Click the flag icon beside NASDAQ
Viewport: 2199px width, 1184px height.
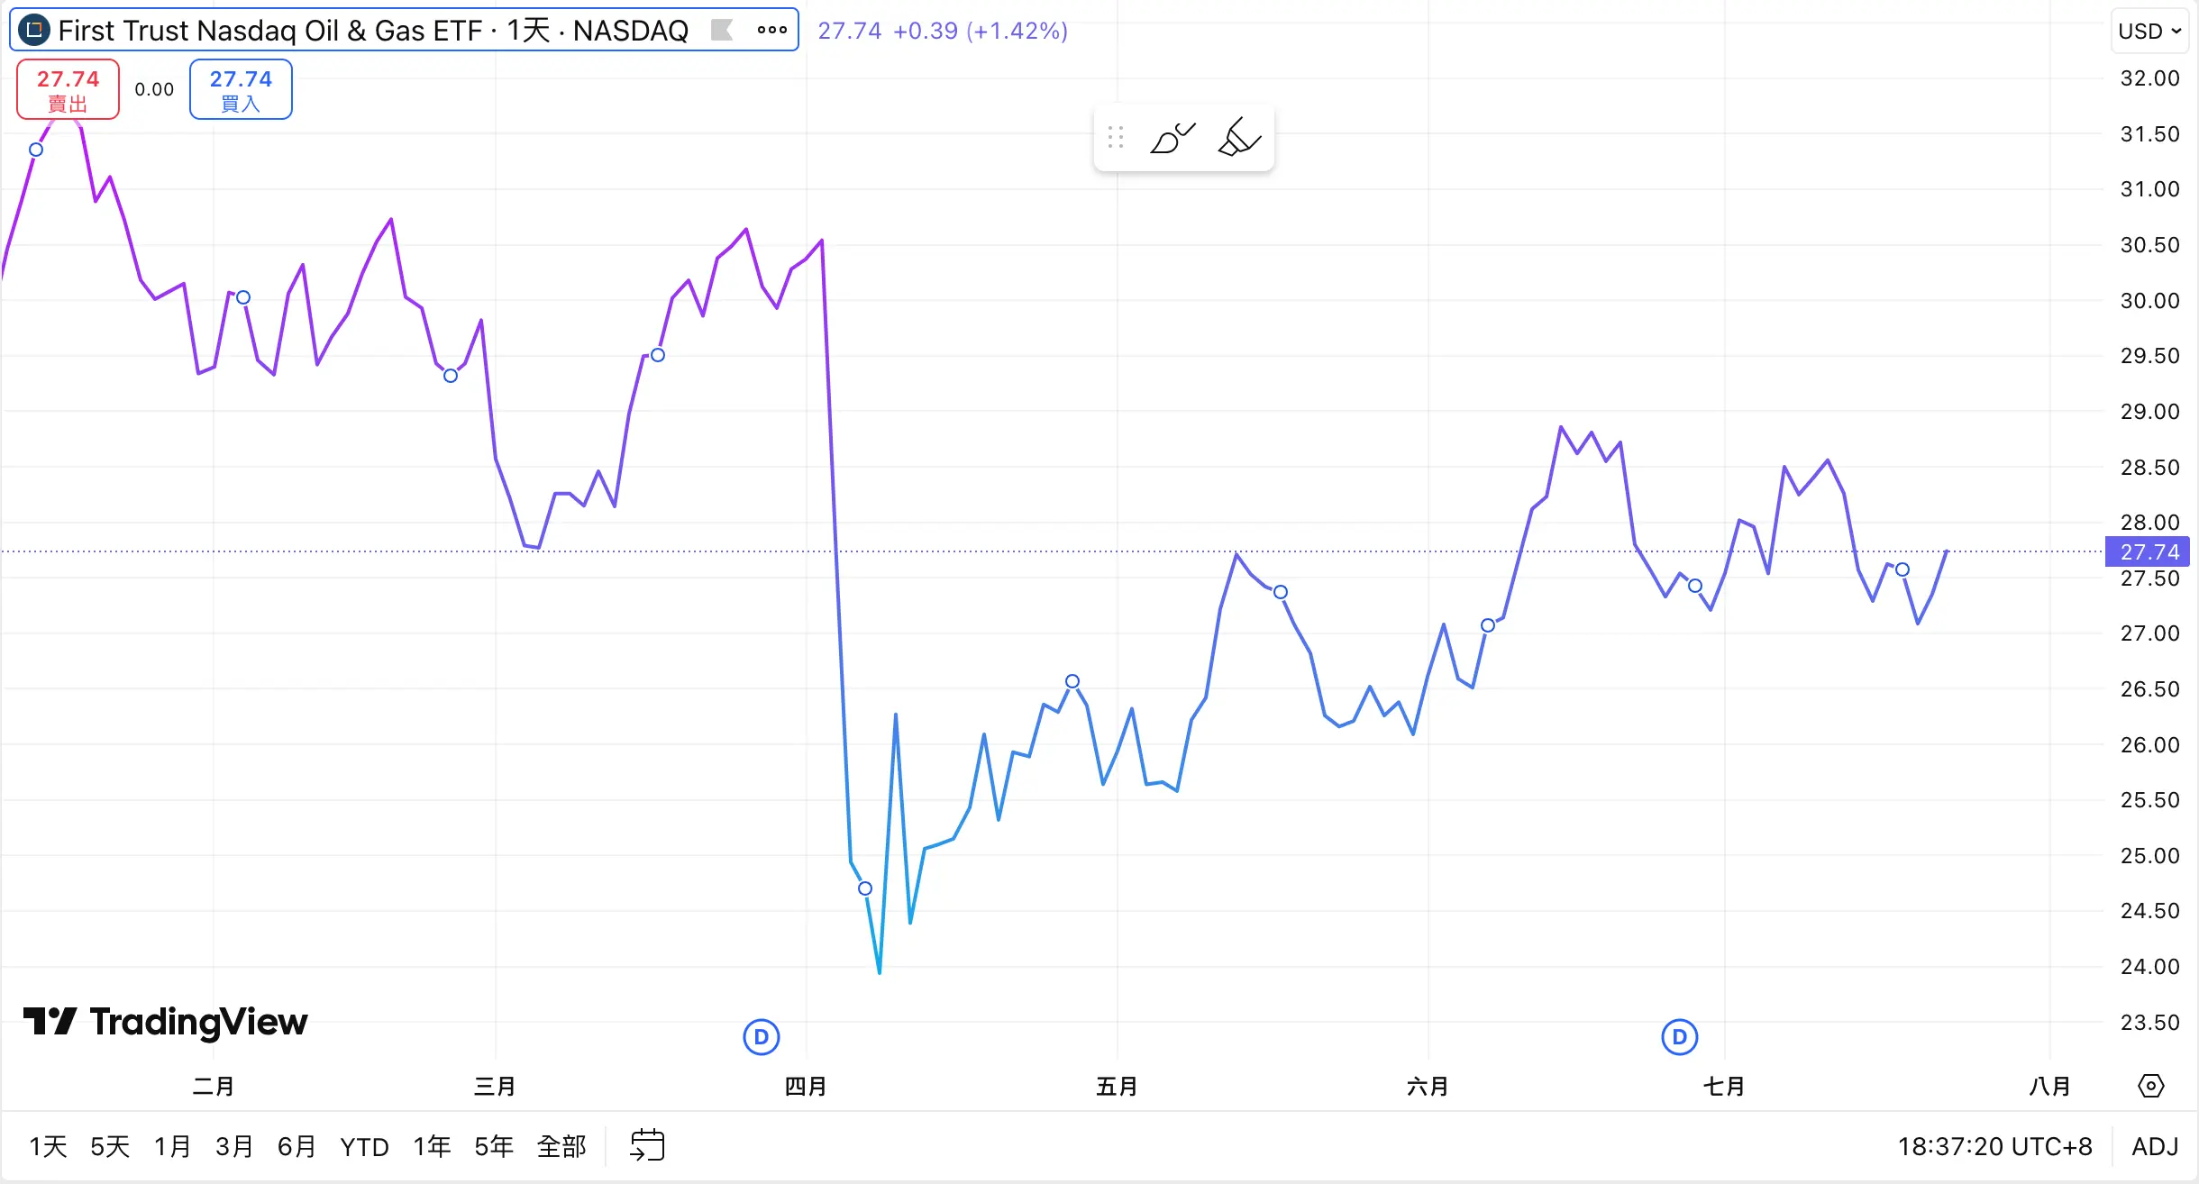point(721,31)
